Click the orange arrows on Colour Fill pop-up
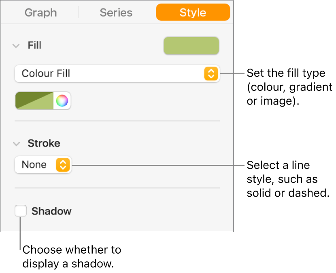 (211, 73)
